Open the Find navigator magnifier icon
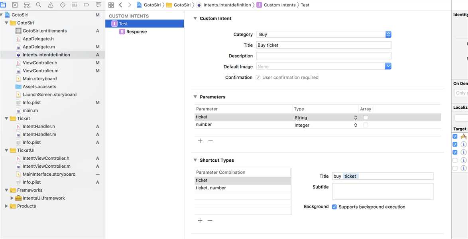Viewport: 468px width, 239px height. click(x=39, y=5)
